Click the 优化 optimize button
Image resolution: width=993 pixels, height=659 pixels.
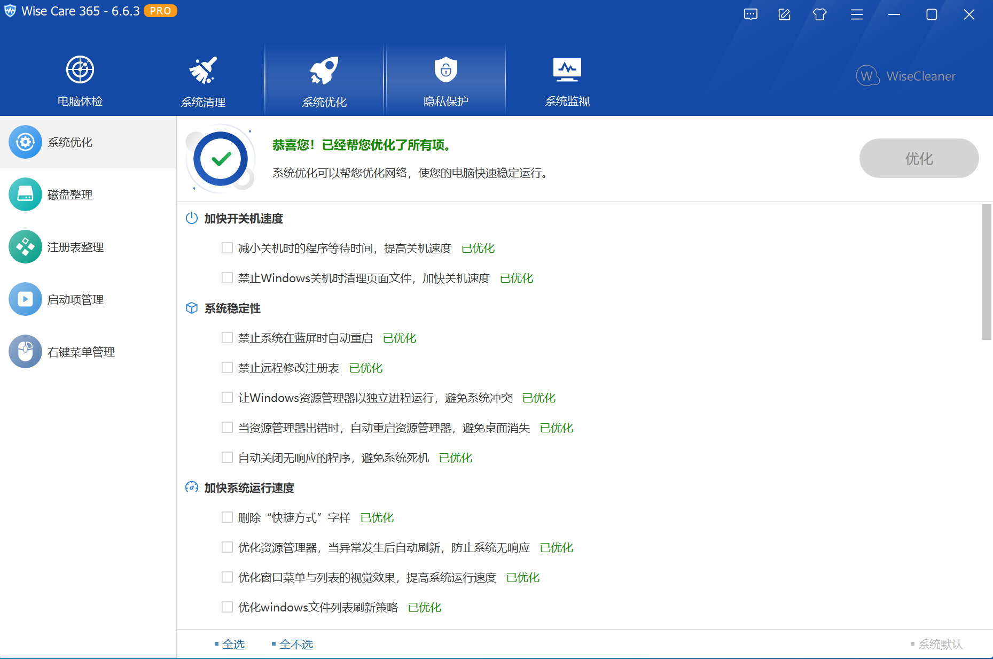click(x=919, y=158)
